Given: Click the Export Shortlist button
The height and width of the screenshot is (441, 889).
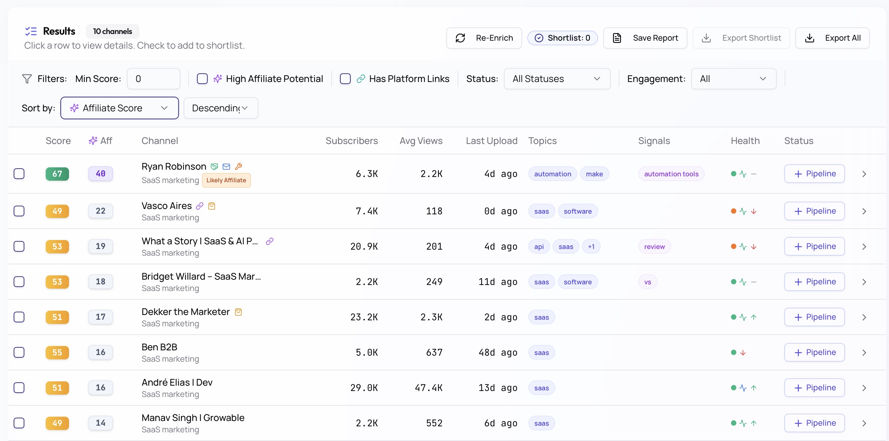Looking at the screenshot, I should click(x=741, y=38).
